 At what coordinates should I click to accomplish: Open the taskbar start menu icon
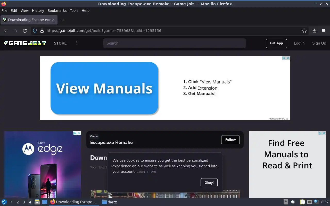[4, 202]
